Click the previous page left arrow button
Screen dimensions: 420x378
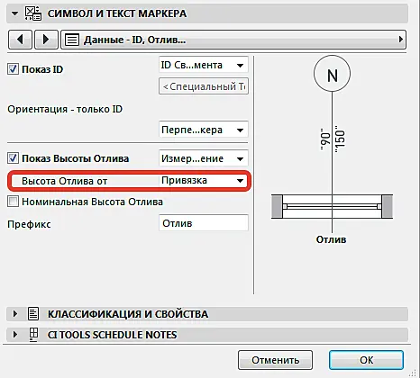click(20, 40)
